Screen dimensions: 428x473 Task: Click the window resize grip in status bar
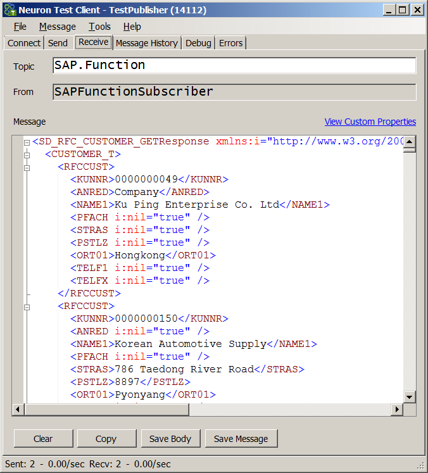420,466
